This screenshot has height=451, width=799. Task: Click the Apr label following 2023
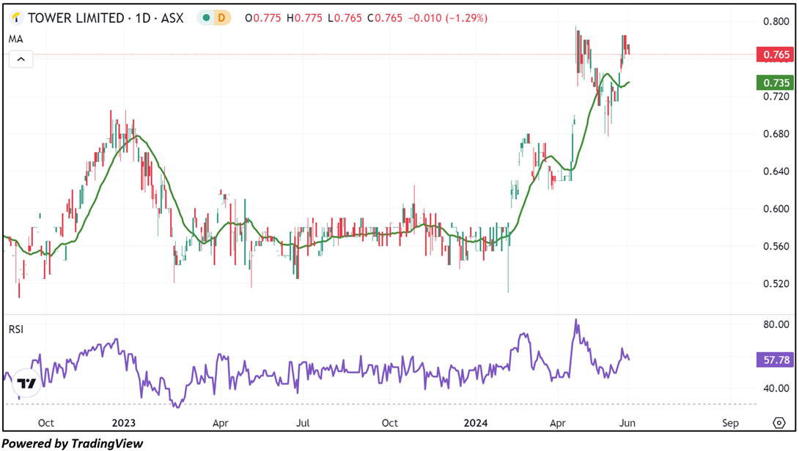click(220, 423)
